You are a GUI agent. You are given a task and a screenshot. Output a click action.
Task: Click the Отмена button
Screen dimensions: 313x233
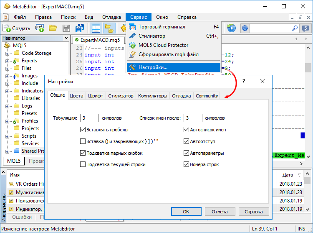pyautogui.click(x=220, y=211)
